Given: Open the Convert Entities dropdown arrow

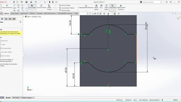Looking at the screenshot, I should (x=41, y=11).
